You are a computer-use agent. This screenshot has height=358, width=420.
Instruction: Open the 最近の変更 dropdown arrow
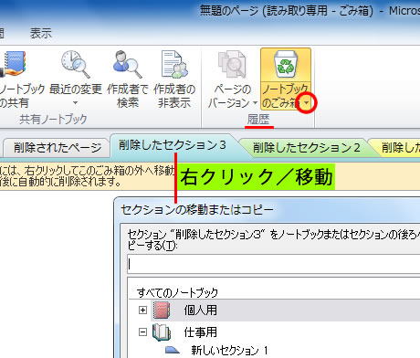(76, 103)
